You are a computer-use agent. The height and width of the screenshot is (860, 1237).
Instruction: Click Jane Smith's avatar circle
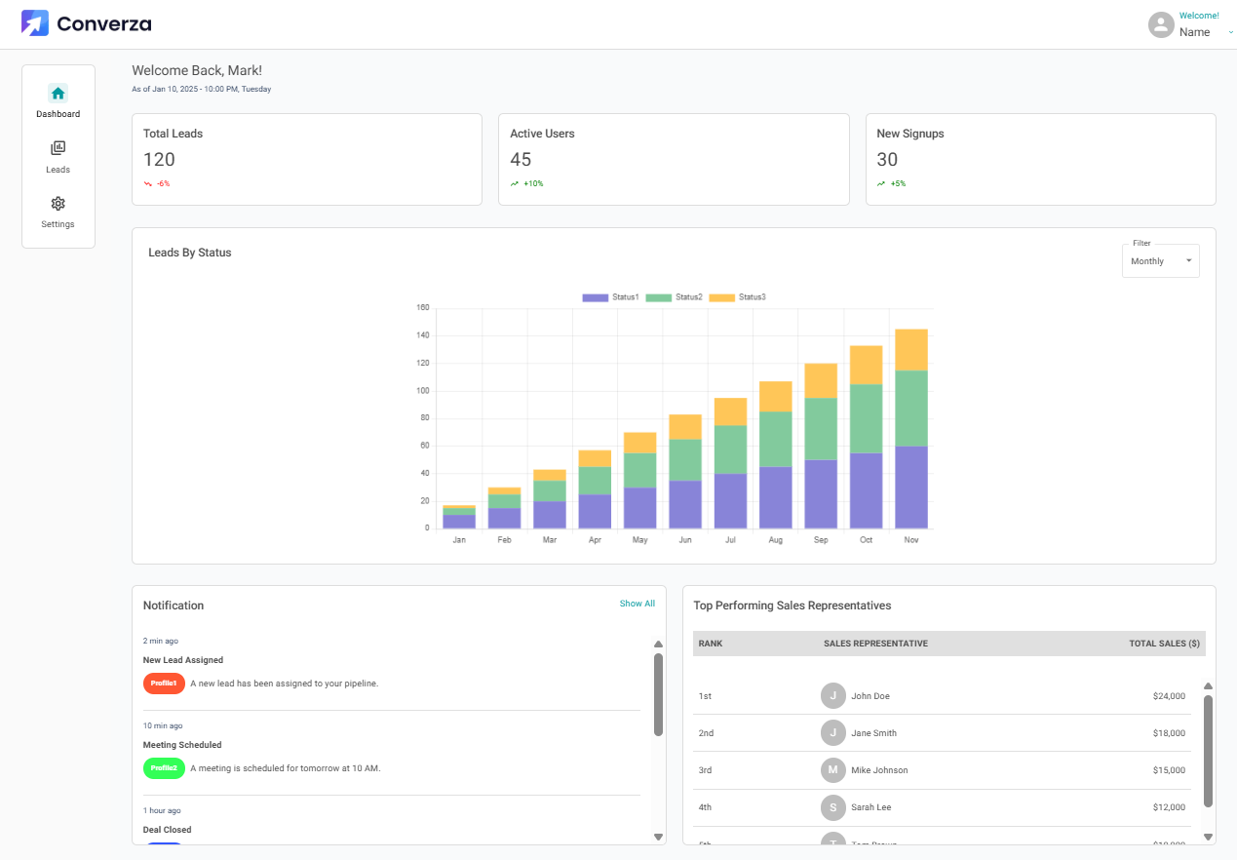pyautogui.click(x=832, y=733)
